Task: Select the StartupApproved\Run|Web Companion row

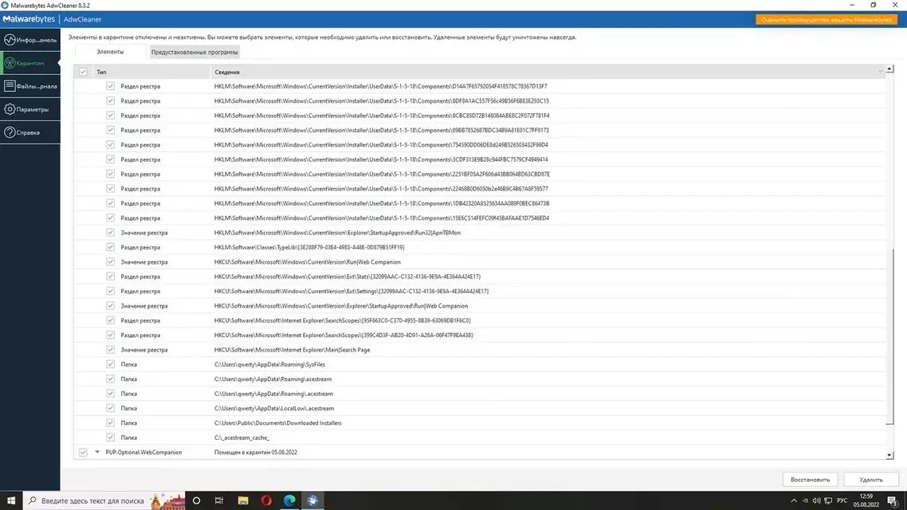Action: [x=480, y=306]
